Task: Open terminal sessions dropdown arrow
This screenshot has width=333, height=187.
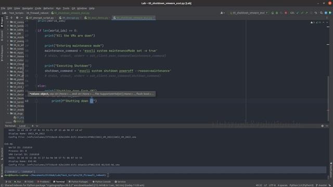Action: coord(37,126)
